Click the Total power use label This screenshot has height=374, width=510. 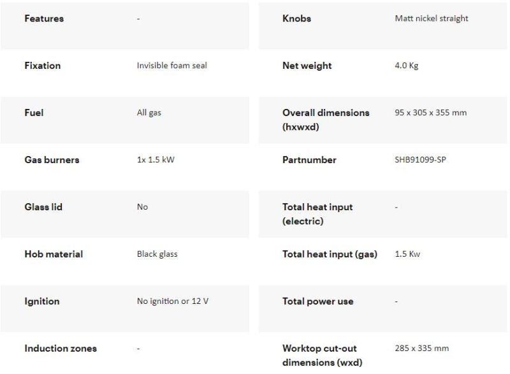click(x=317, y=301)
